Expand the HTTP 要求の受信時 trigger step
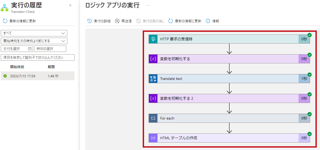Viewport: 320px width, 150px height. (229, 39)
